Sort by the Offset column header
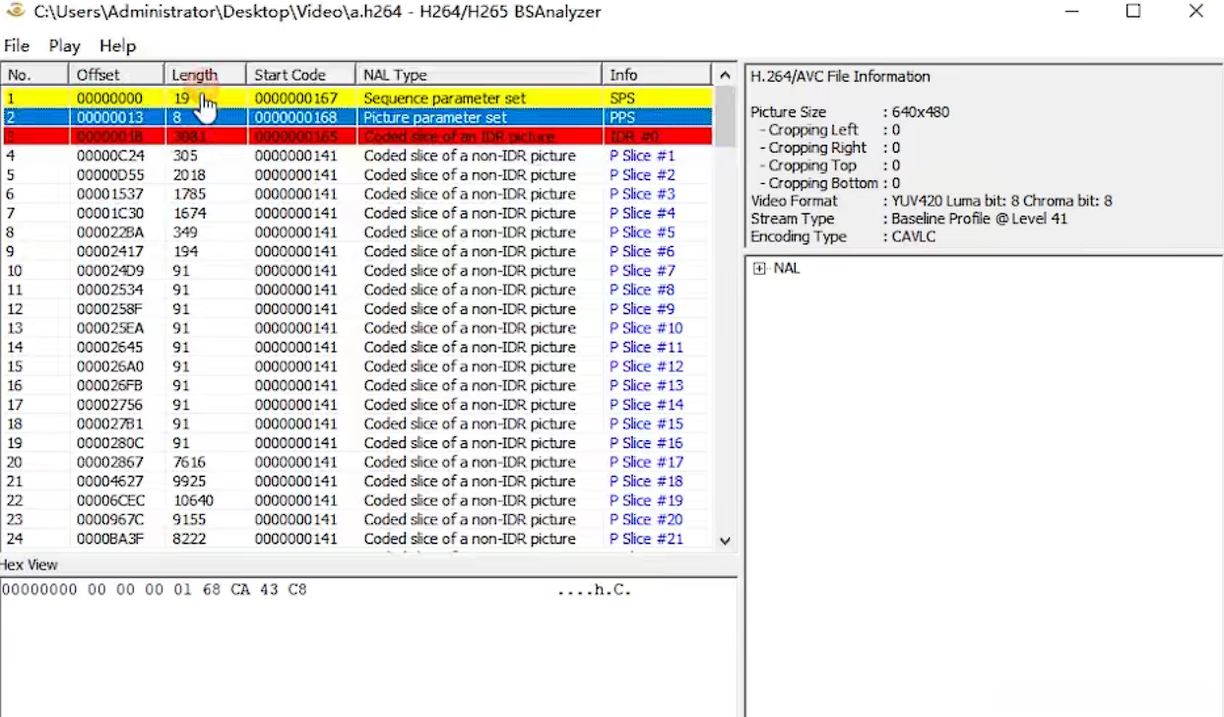 point(116,75)
